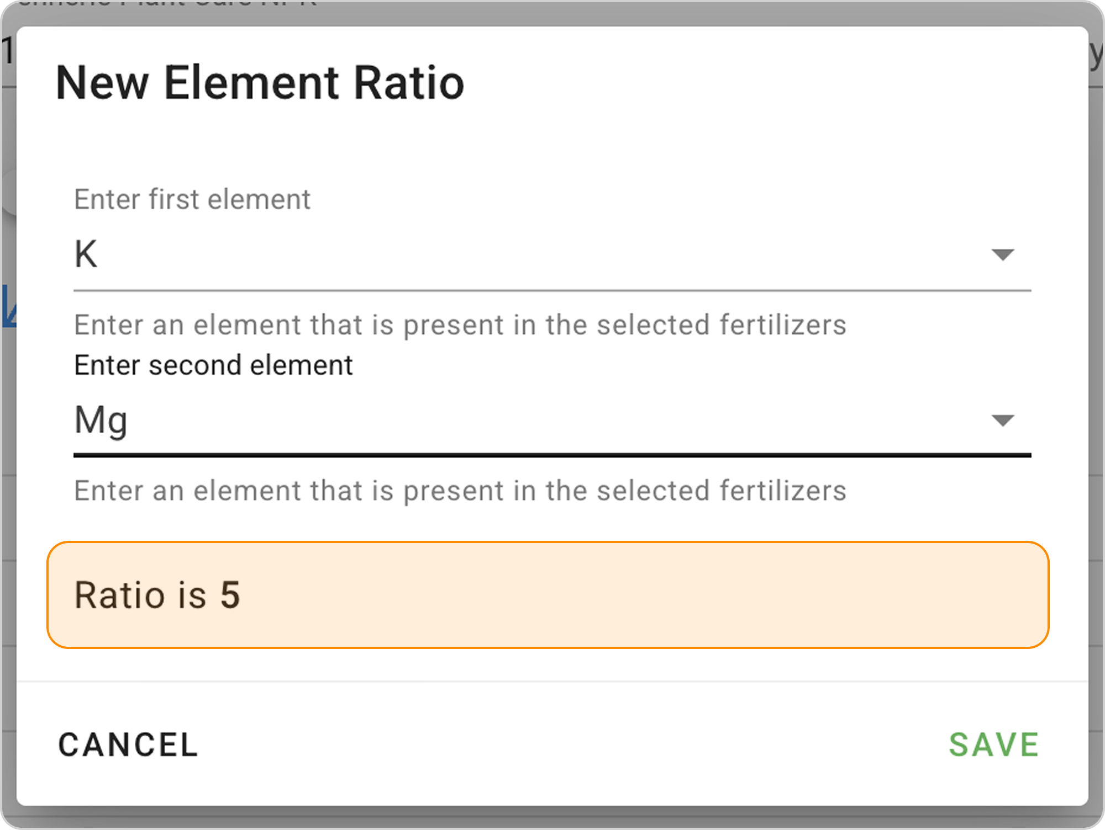This screenshot has width=1105, height=830.
Task: Click the "Enter first element" label
Action: [x=192, y=199]
